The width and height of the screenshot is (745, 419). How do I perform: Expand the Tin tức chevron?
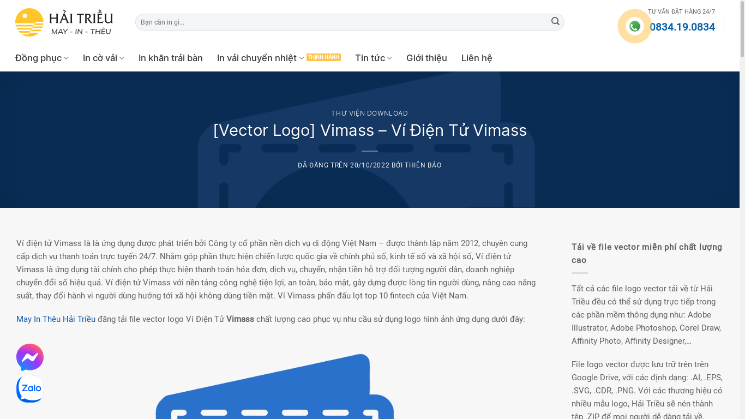[x=389, y=58]
